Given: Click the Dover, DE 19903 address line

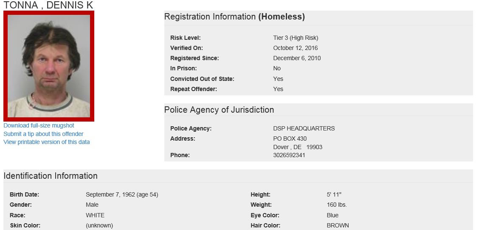Looking at the screenshot, I should click(297, 147).
